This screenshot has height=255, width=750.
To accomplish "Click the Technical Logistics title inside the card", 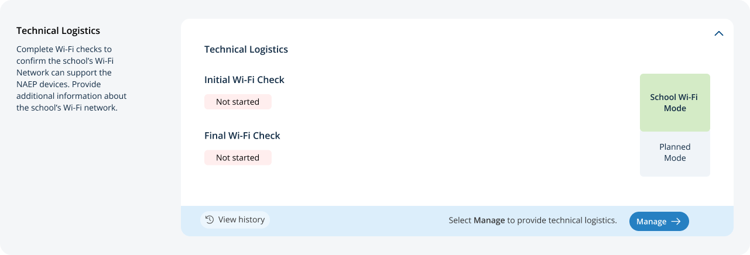I will [246, 49].
